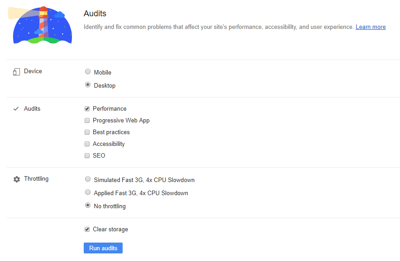Enable the Best practices audit

(x=87, y=132)
